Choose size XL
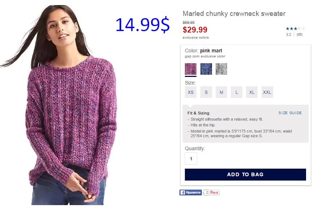 pos(252,92)
